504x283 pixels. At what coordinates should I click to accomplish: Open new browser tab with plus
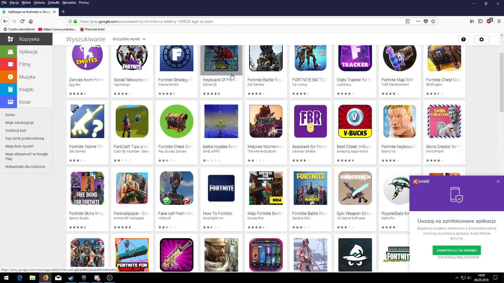click(63, 11)
